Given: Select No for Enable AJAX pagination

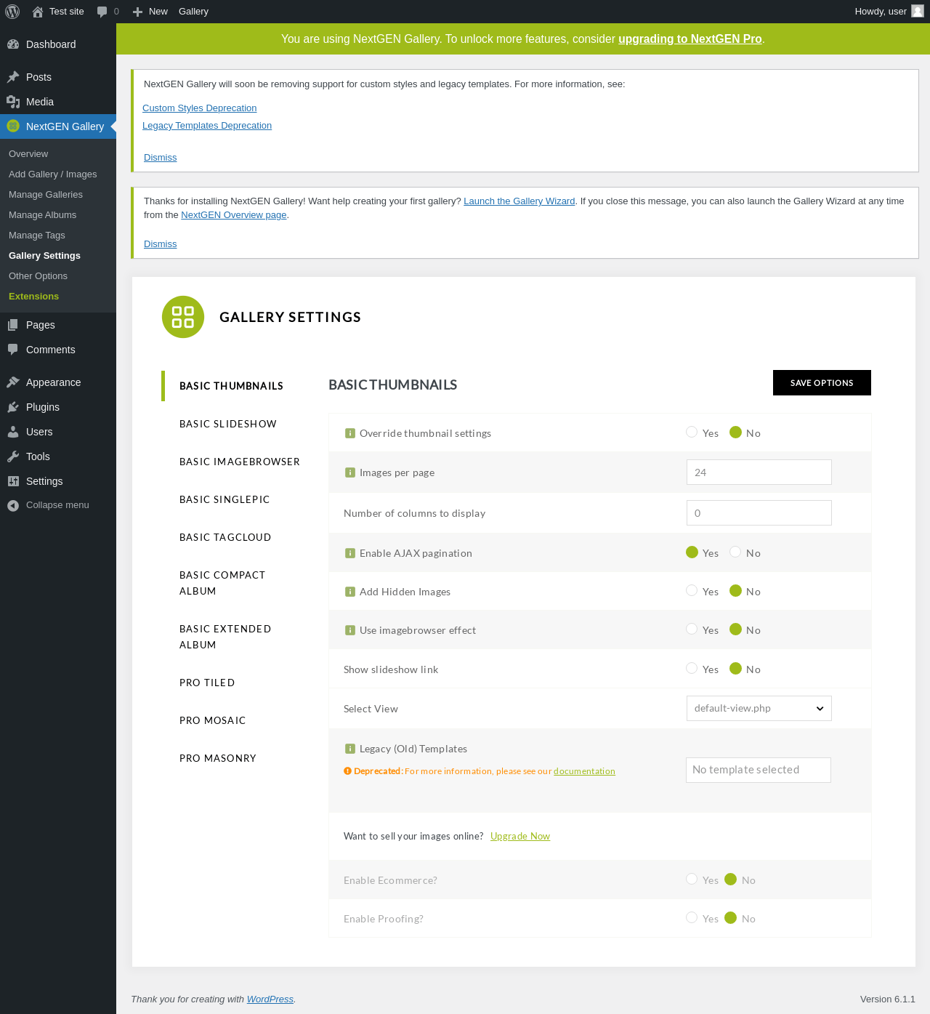Looking at the screenshot, I should (735, 552).
